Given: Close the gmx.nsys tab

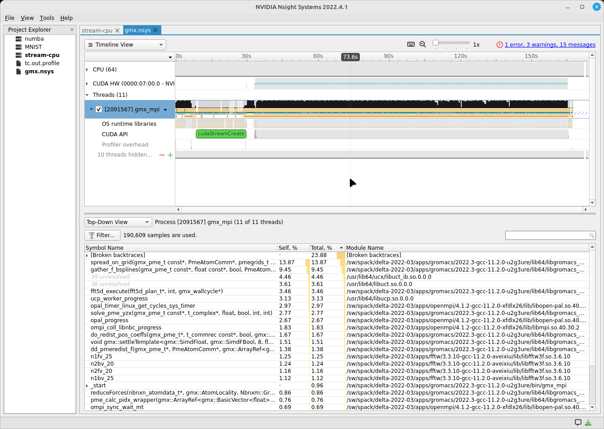Looking at the screenshot, I should 155,30.
